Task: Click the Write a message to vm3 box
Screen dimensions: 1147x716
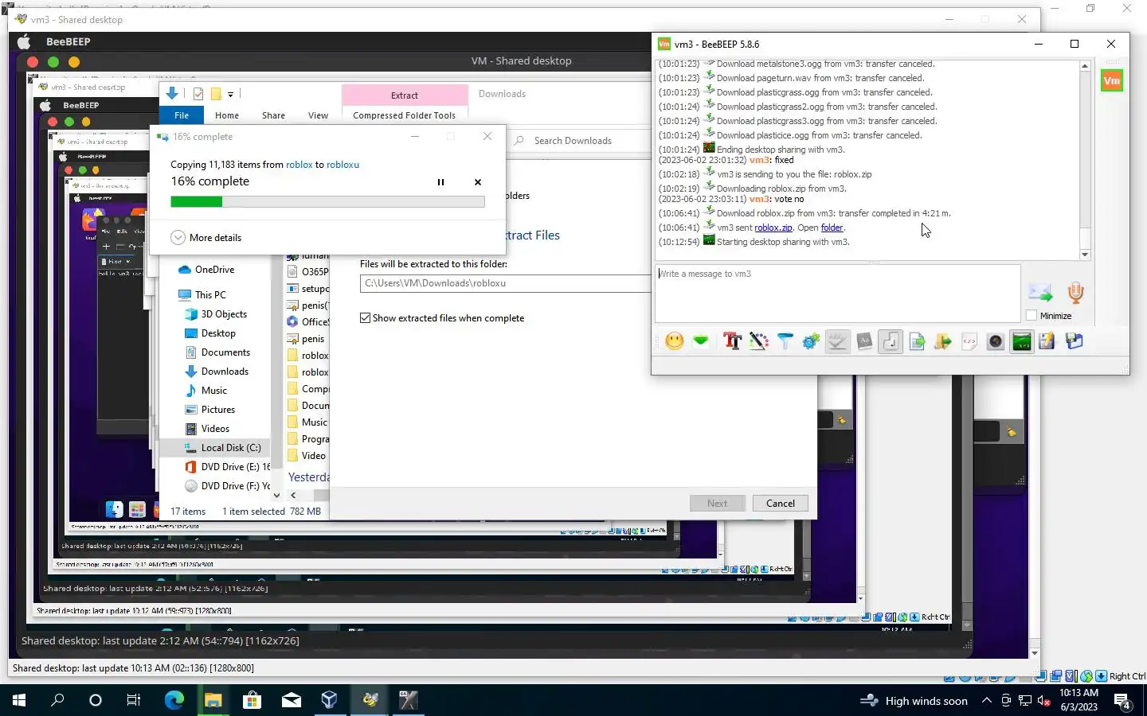Action: tap(837, 293)
